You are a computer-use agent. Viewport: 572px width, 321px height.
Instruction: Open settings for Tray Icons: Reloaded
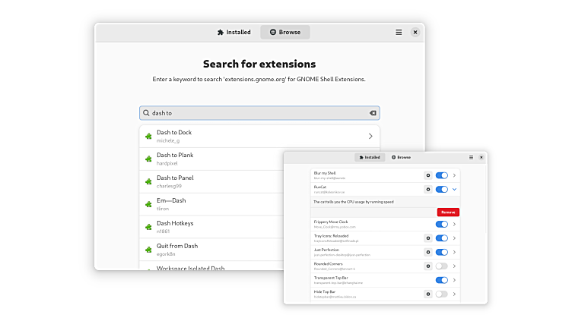428,238
